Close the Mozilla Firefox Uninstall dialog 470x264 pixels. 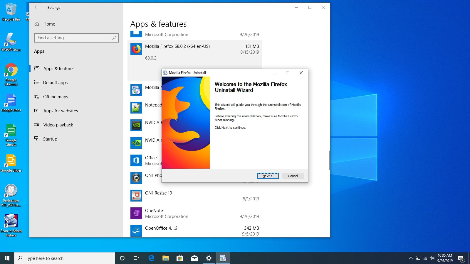[x=301, y=73]
